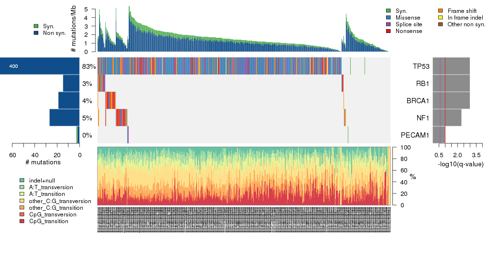Click the "# mutations/Mb" axis title

73,31
